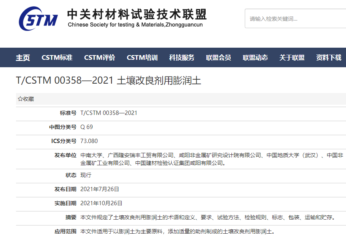Screen dimensions: 346x238
Task: Click the English subtitle Chinese Society for testing
Action: (135, 25)
